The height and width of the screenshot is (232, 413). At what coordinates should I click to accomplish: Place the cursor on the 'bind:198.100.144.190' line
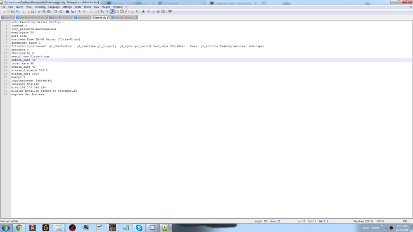tap(28, 88)
